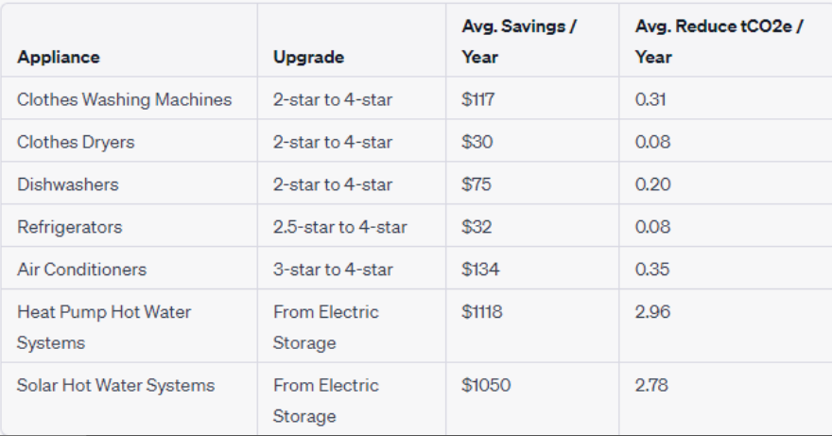Click the $1050 savings value

coord(486,385)
